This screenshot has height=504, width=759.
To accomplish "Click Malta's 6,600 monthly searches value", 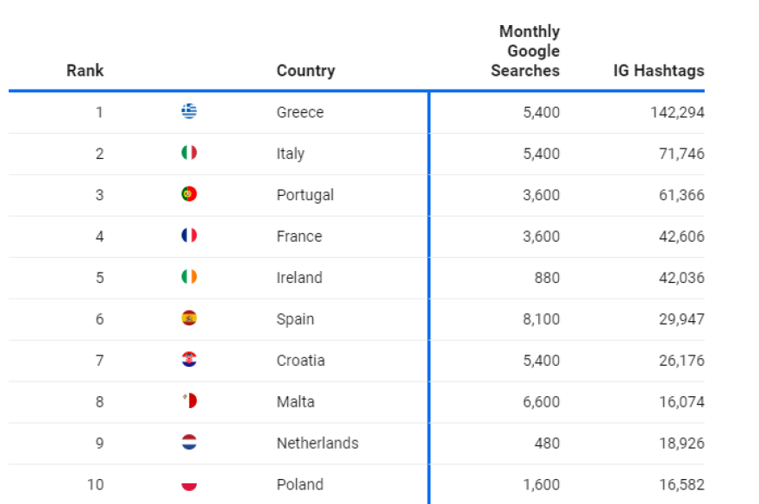I will click(x=541, y=402).
